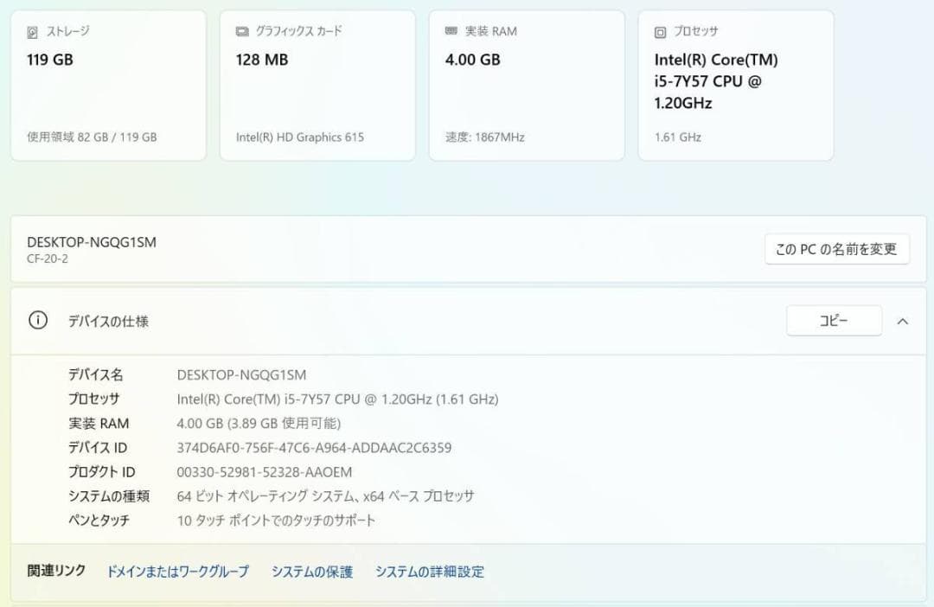Click the processor chip icon
This screenshot has width=934, height=607.
click(660, 32)
